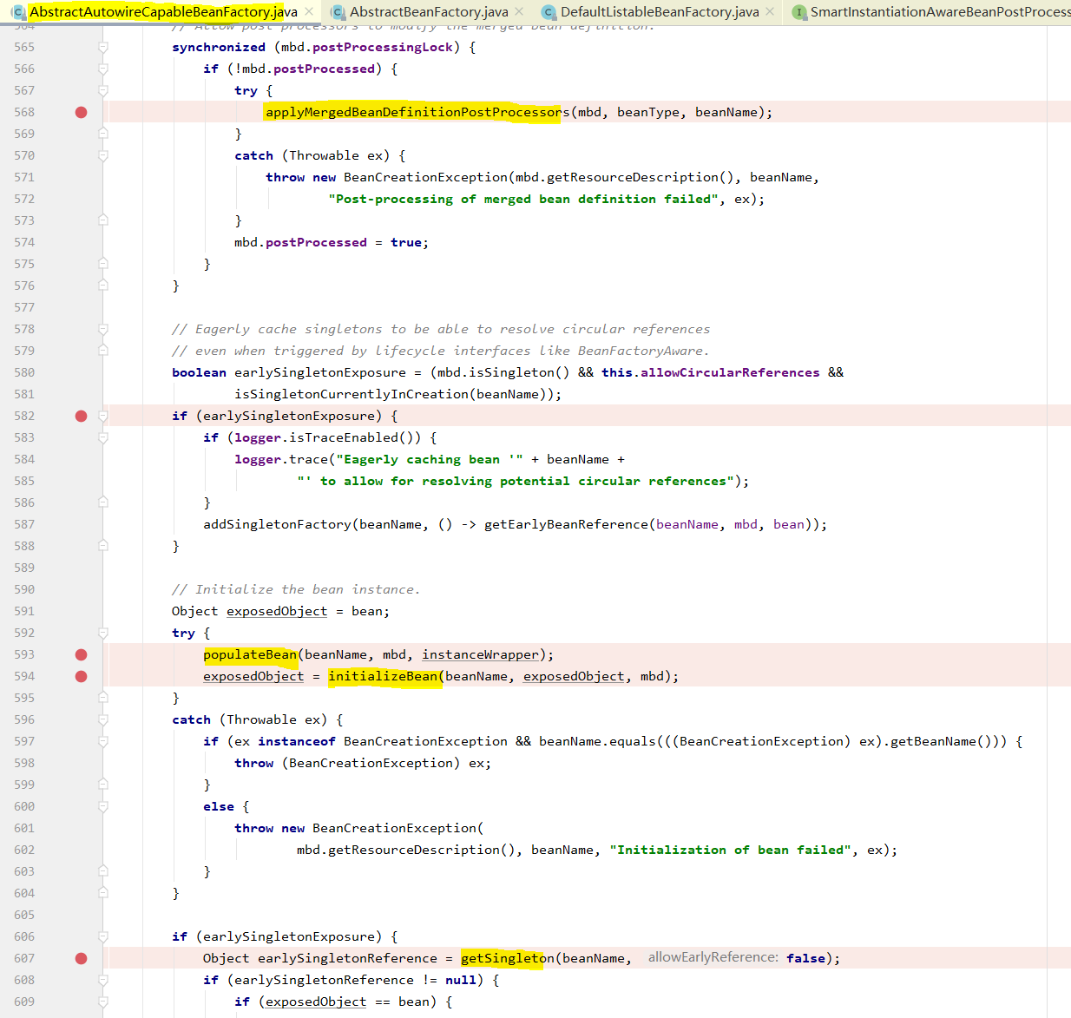Click line number 589 in gutter
The width and height of the screenshot is (1071, 1018).
point(24,568)
